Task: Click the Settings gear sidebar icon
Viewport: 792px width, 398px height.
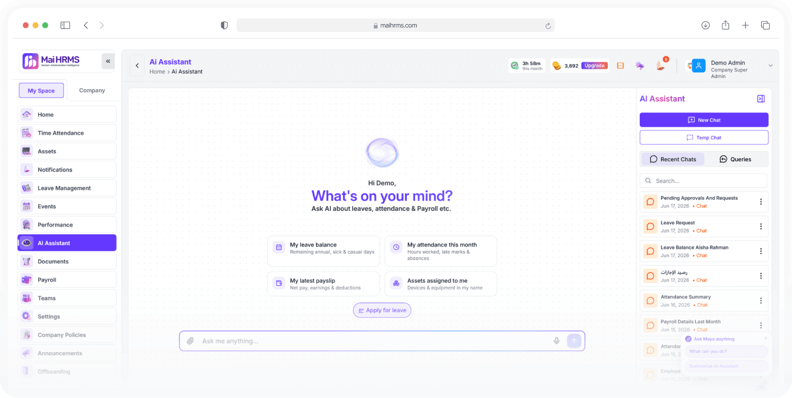Action: pyautogui.click(x=27, y=316)
